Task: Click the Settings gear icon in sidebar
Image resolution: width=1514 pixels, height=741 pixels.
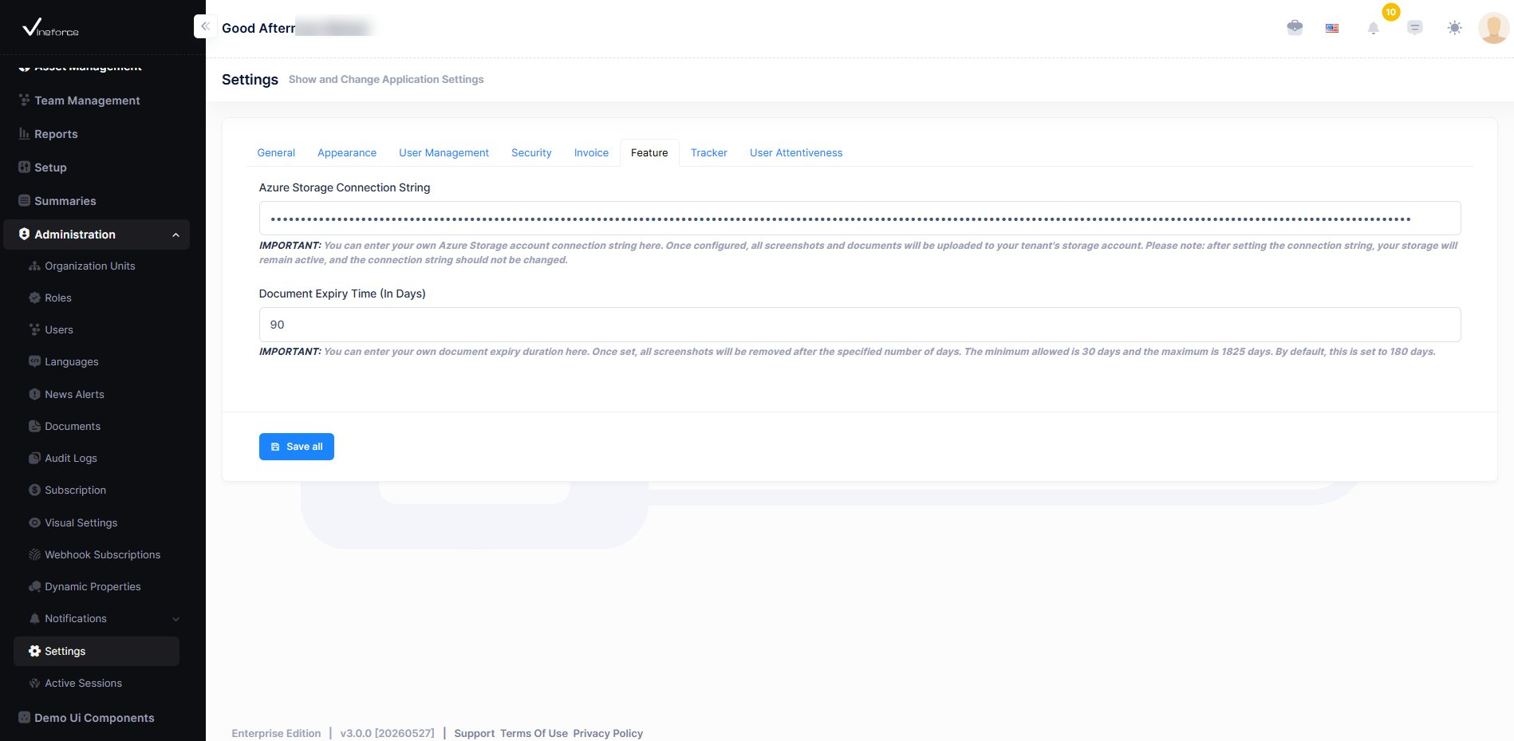Action: [34, 651]
